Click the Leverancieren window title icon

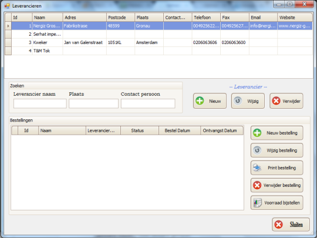click(7, 6)
